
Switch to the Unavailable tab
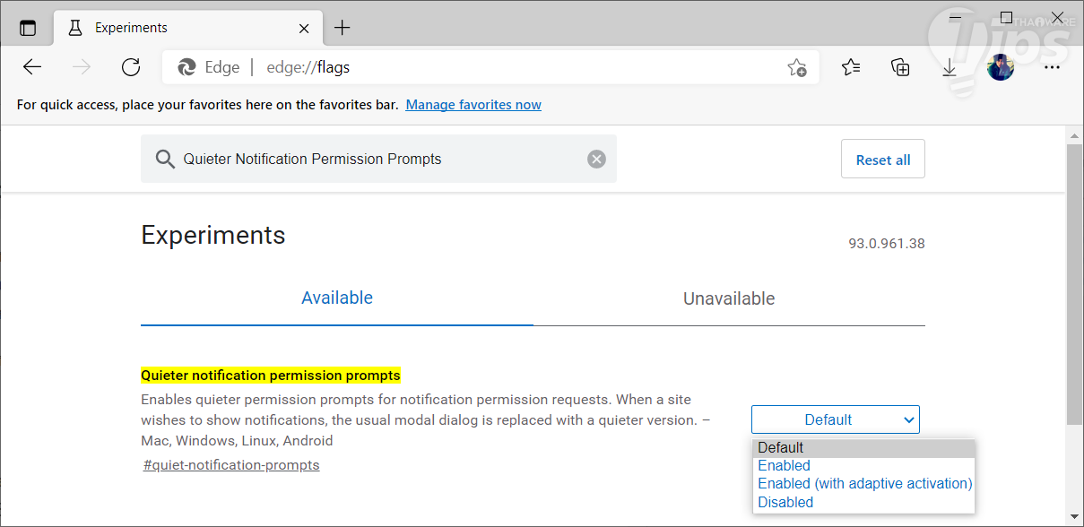pyautogui.click(x=729, y=298)
